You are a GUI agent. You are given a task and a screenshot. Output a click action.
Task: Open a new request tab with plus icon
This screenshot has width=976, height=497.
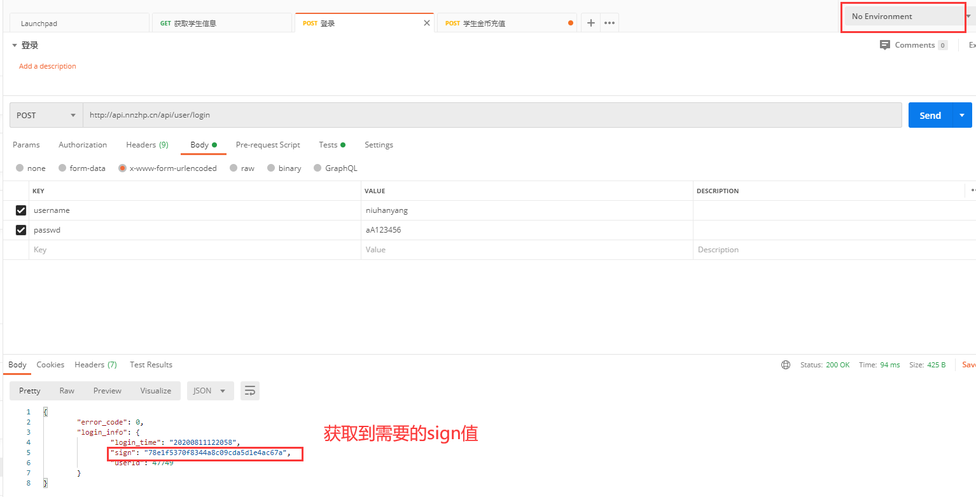[x=590, y=22]
